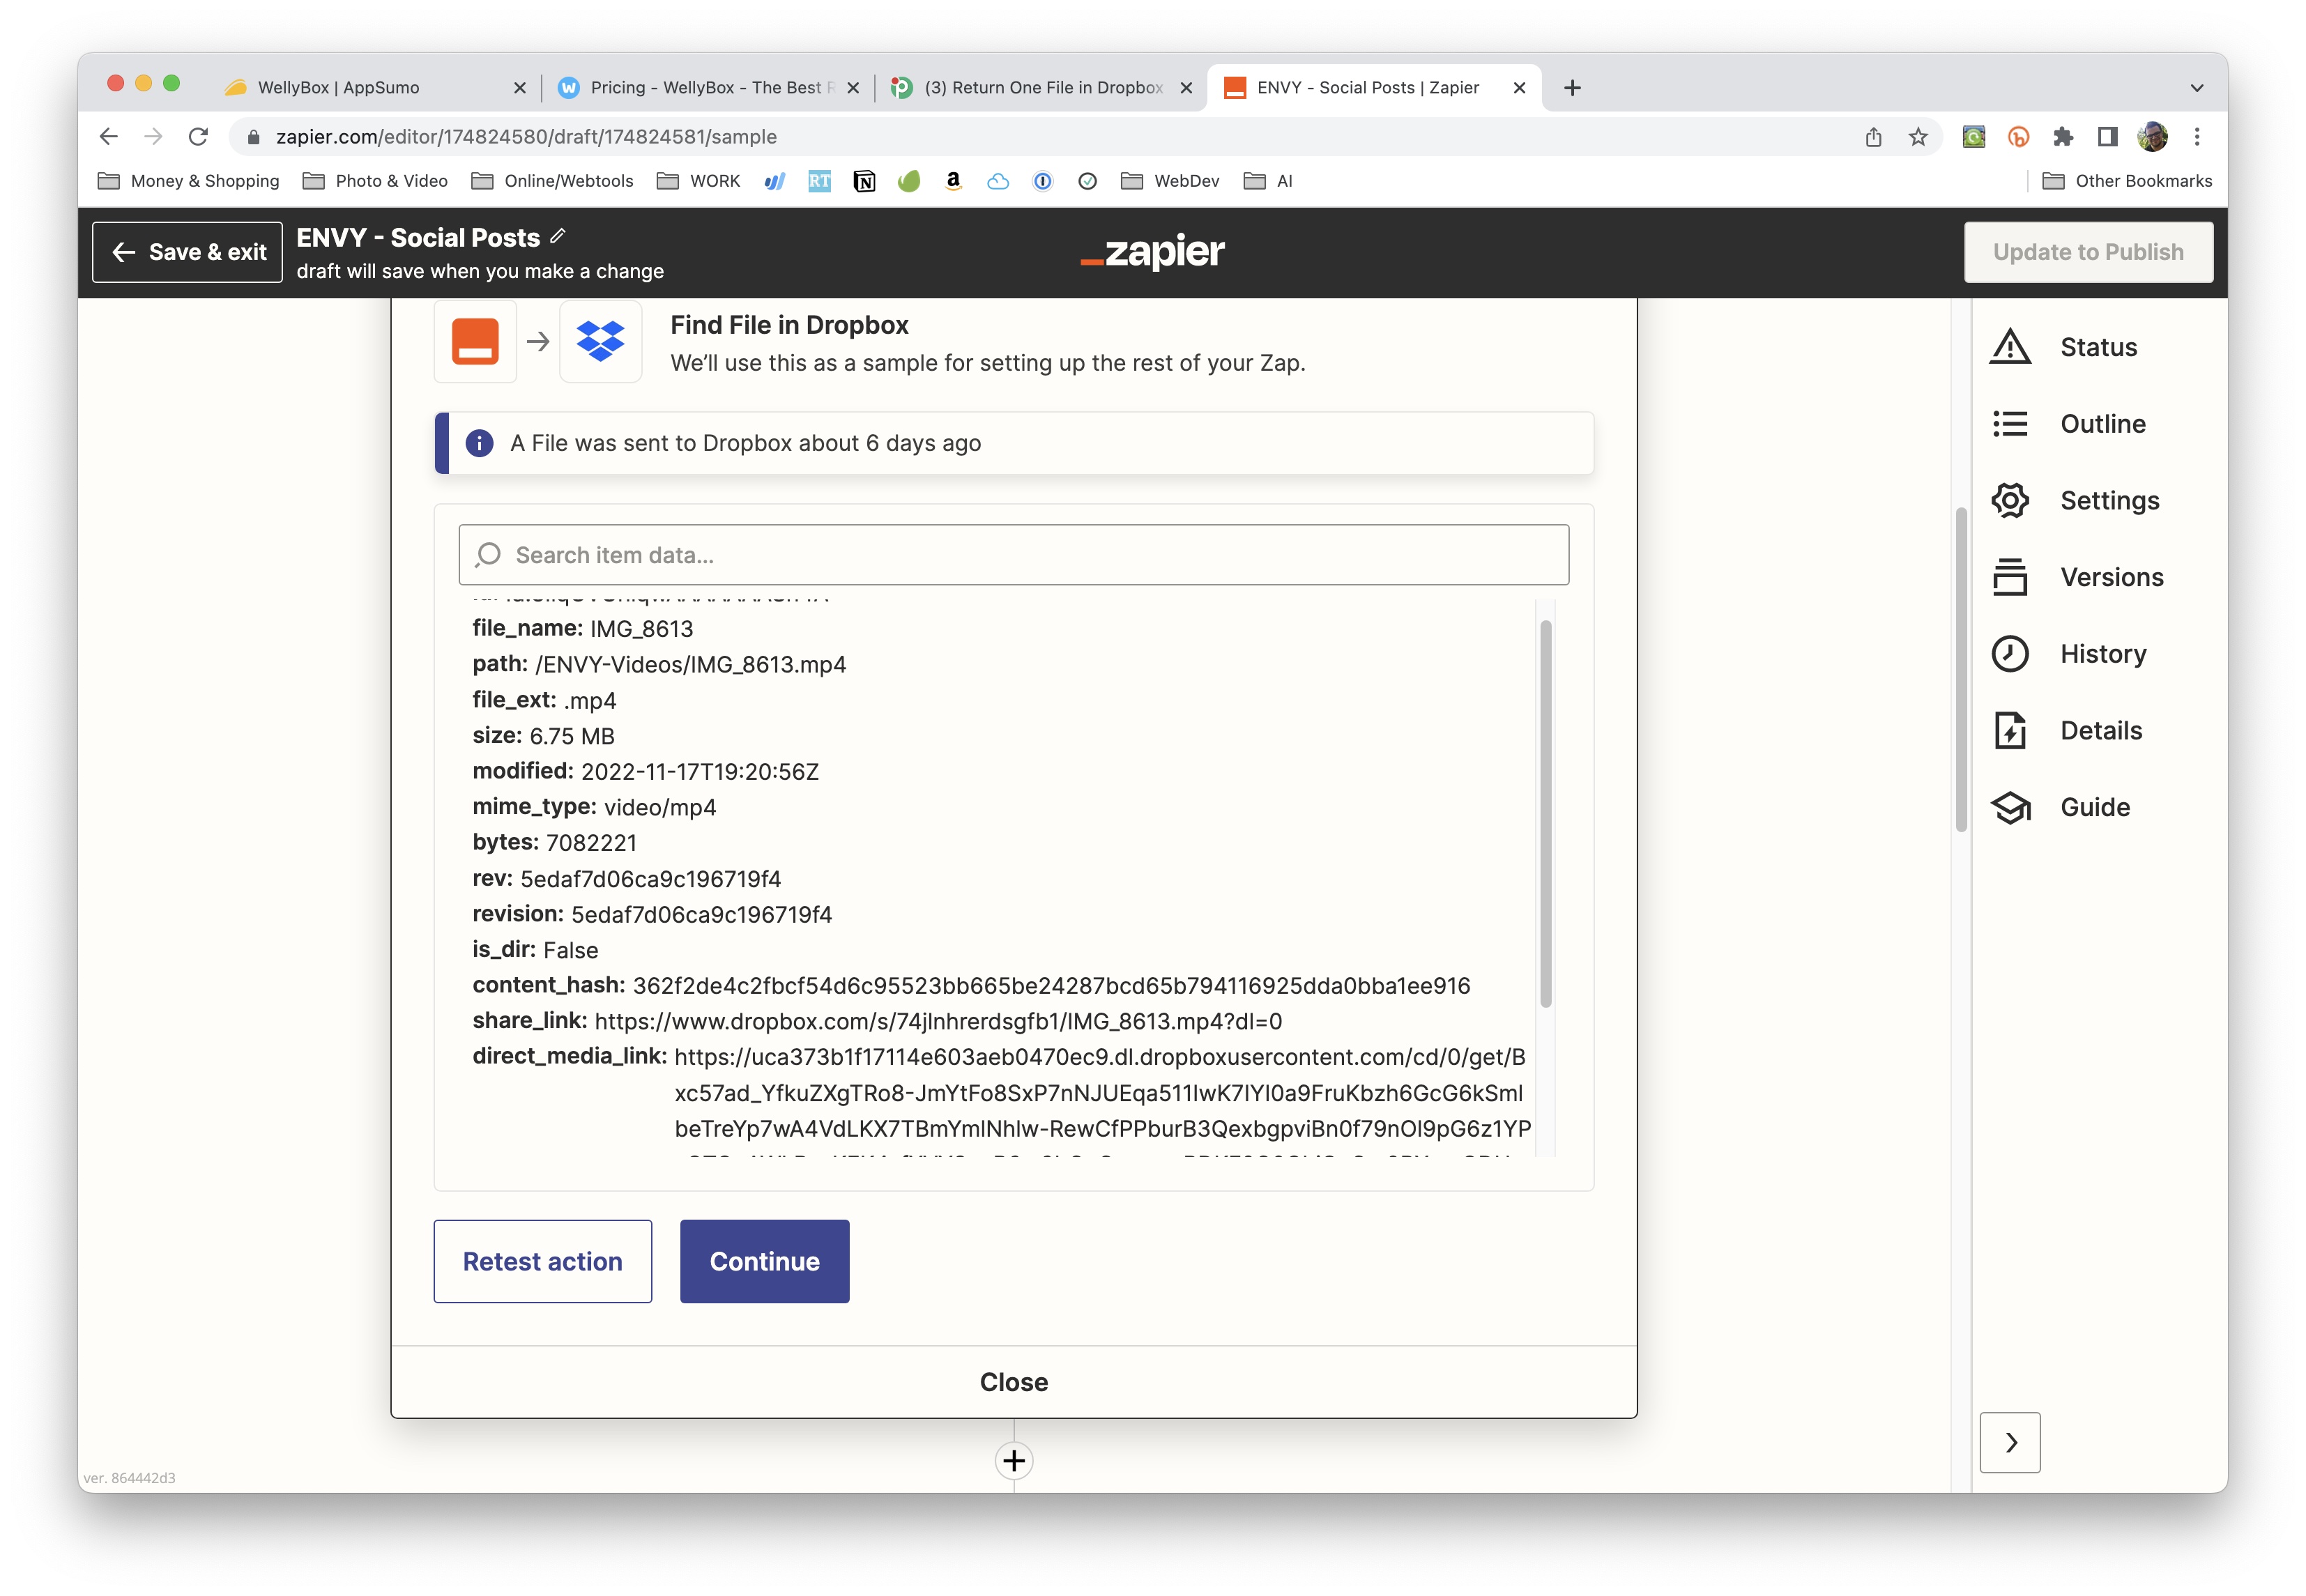Viewport: 2306px width, 1596px height.
Task: Close the WellyBox | AppSumo tab
Action: [519, 88]
